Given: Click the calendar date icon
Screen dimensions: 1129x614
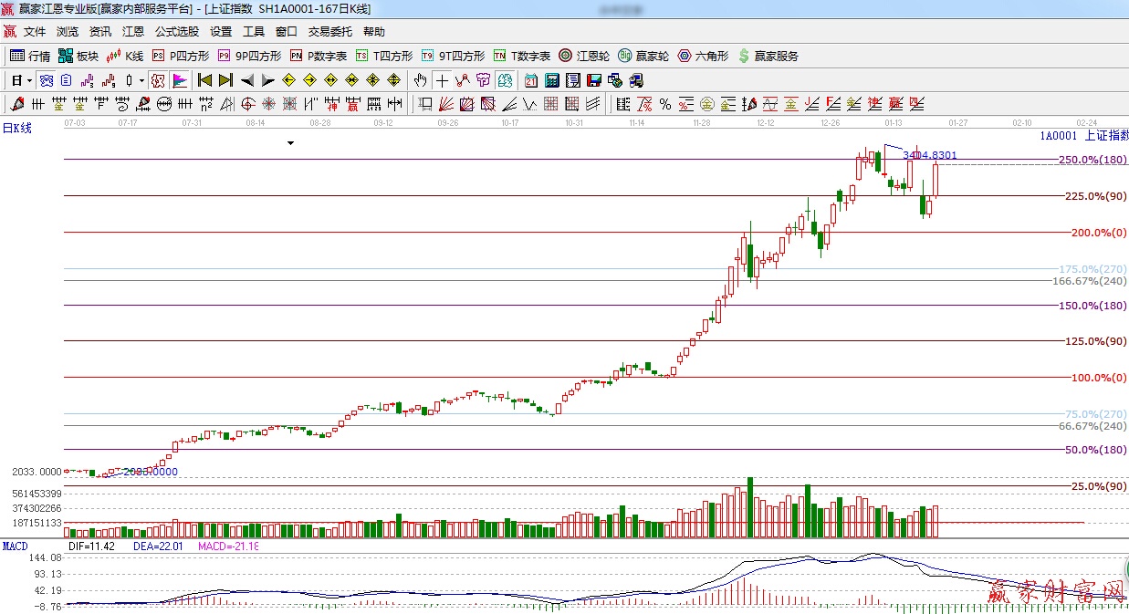Looking at the screenshot, I should click(x=530, y=80).
